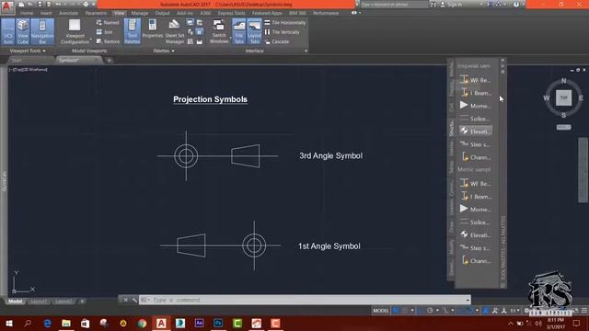Viewport: 589px width, 331px height.
Task: Open After Effects from taskbar
Action: 199,323
